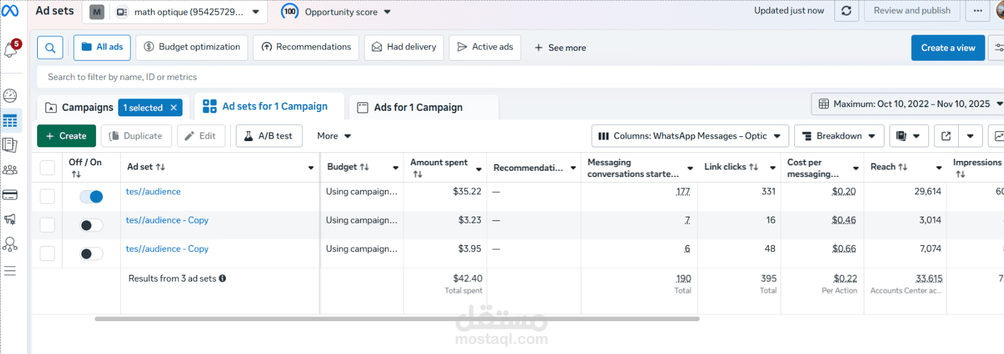Screen dimensions: 1004x354
Task: Click the horizontal table scrollbar
Action: 397,319
